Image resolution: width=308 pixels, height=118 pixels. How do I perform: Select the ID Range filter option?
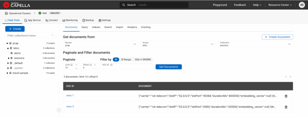[126, 59]
